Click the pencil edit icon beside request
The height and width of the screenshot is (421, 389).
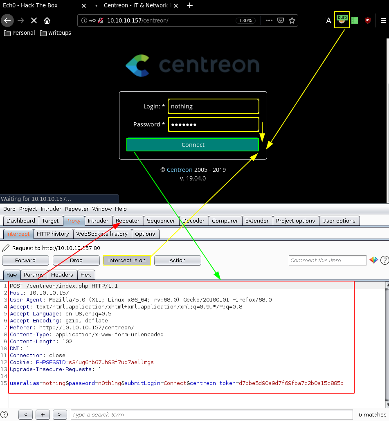point(6,248)
